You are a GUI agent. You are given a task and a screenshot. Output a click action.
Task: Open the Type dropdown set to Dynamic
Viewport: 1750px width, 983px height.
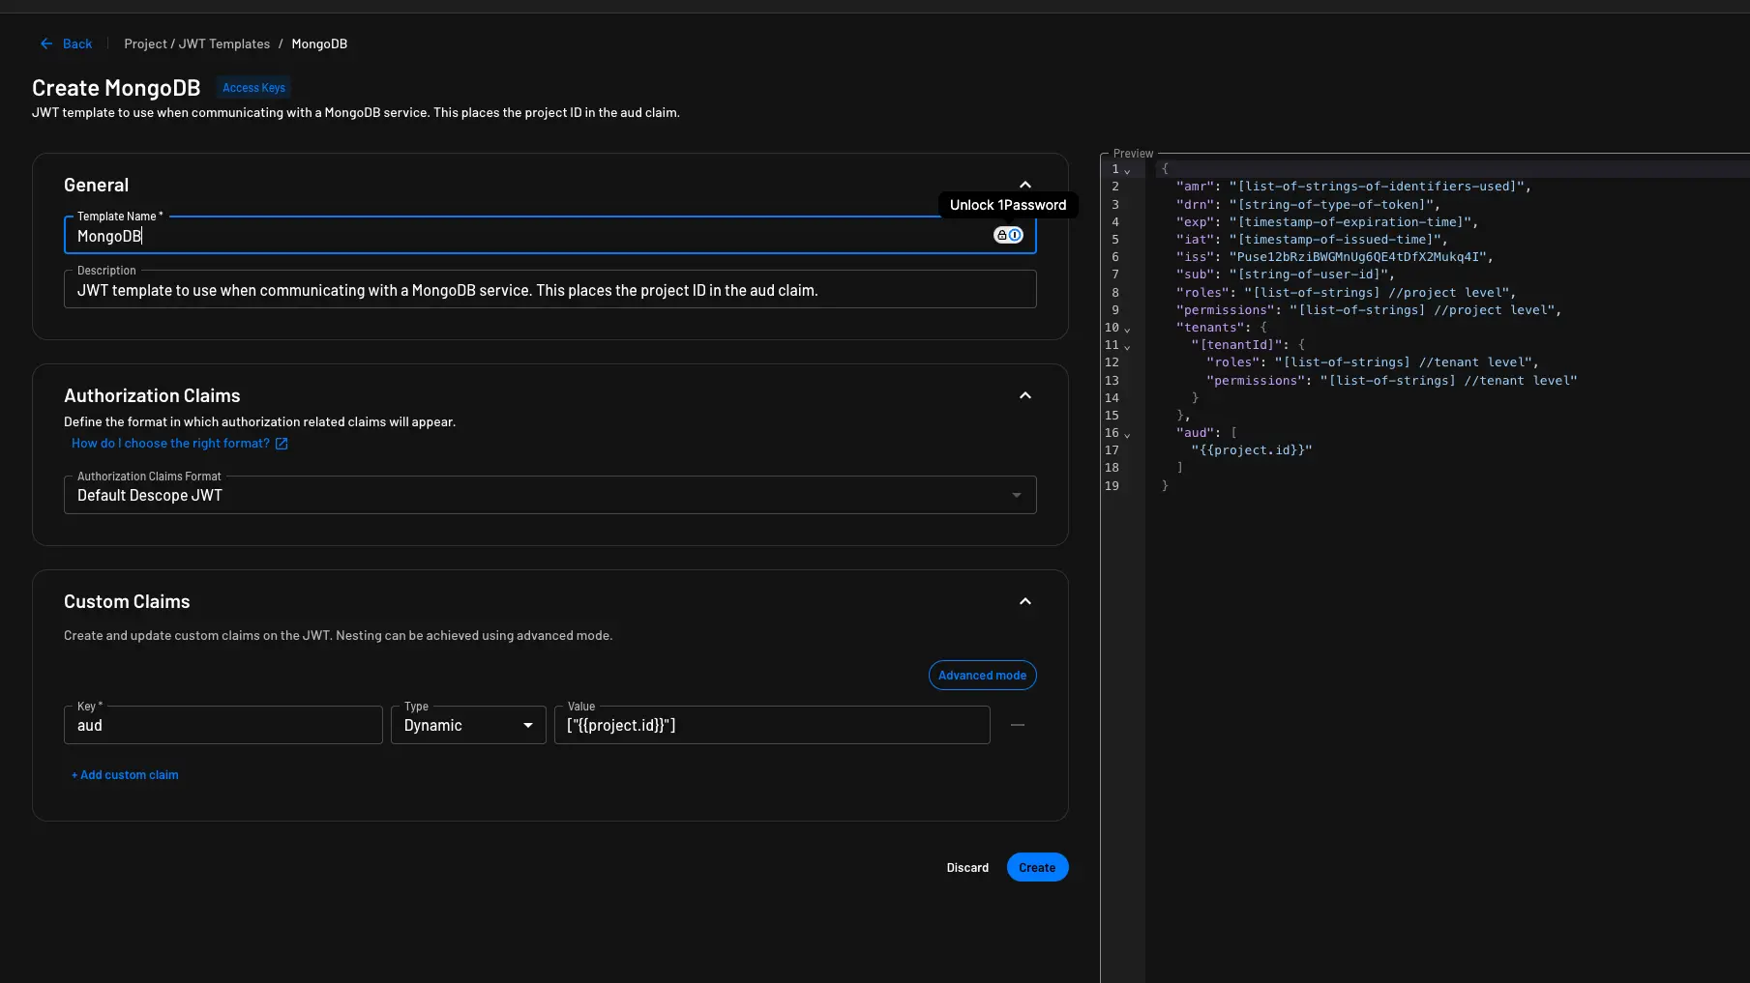pyautogui.click(x=468, y=725)
